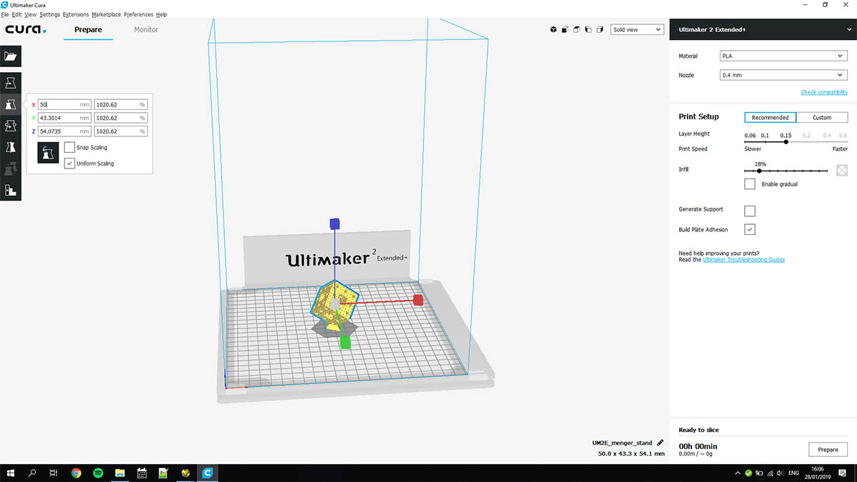Click the Y scale percentage field
This screenshot has width=857, height=482.
pyautogui.click(x=121, y=118)
